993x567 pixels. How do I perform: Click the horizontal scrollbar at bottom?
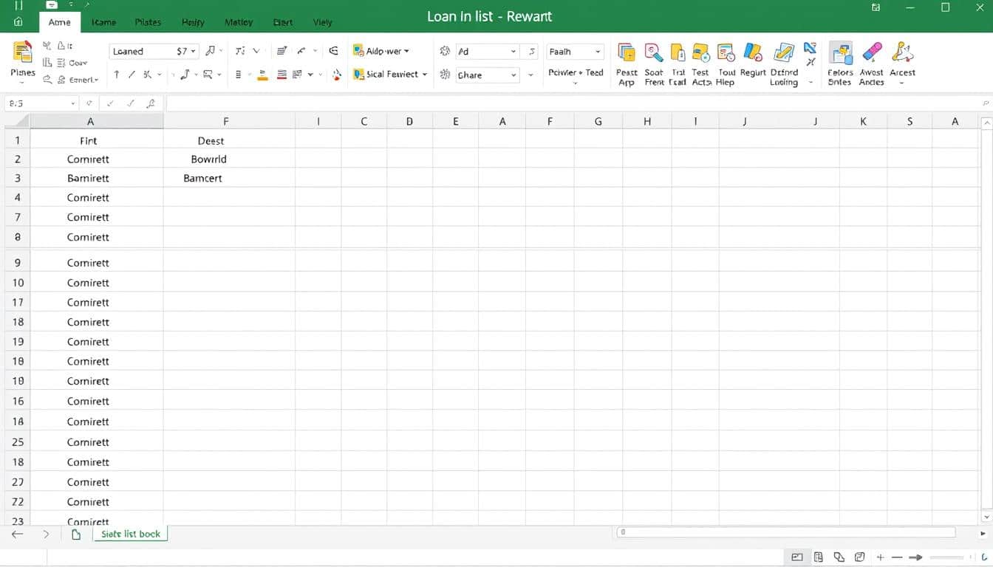pyautogui.click(x=785, y=532)
